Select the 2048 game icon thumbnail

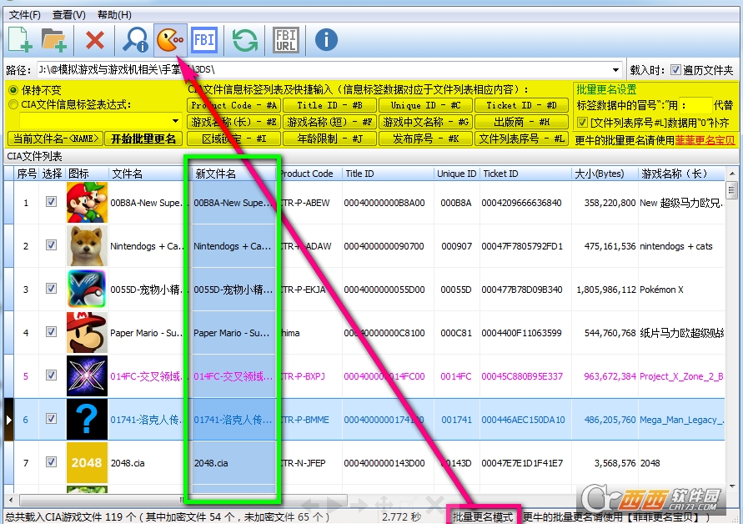tap(88, 462)
